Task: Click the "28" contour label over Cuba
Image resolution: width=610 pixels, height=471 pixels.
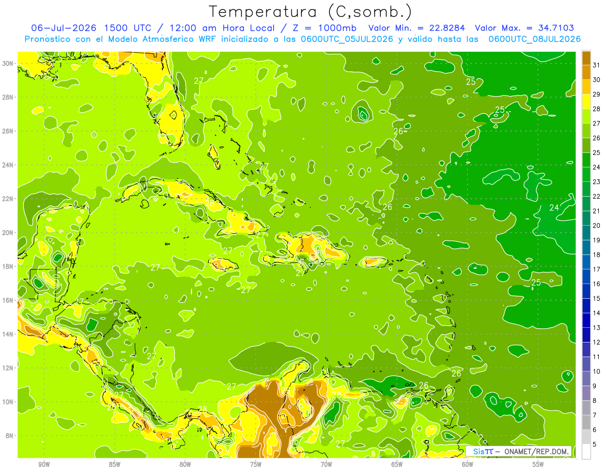Action: click(209, 203)
